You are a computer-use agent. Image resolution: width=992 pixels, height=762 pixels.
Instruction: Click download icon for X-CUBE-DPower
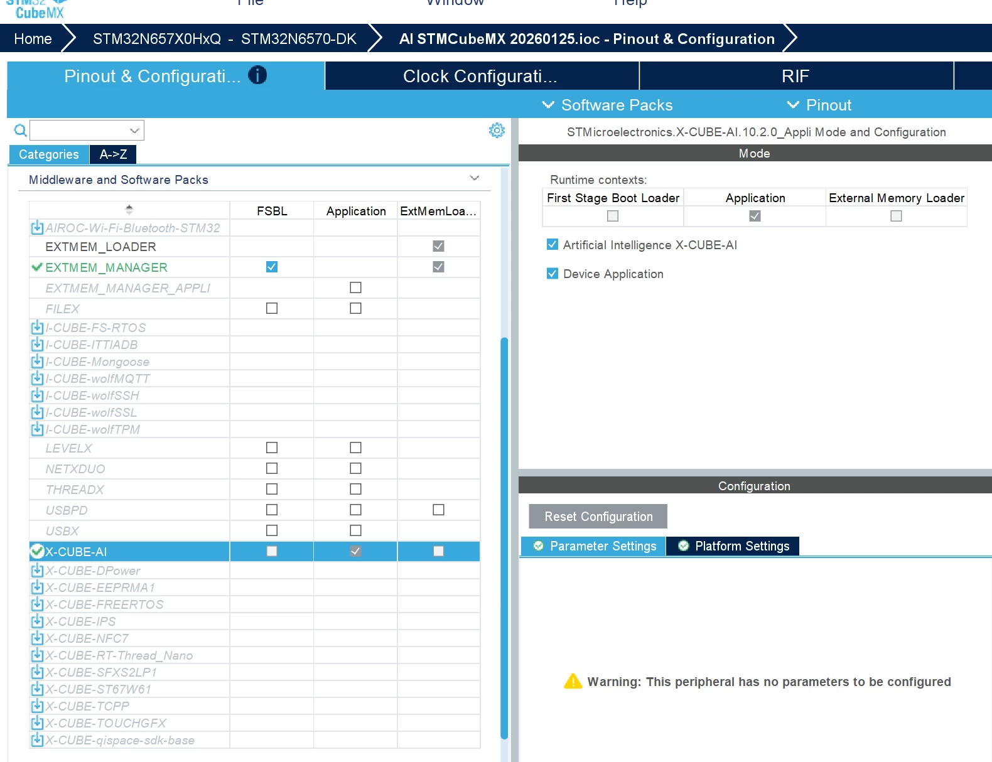[x=37, y=570]
